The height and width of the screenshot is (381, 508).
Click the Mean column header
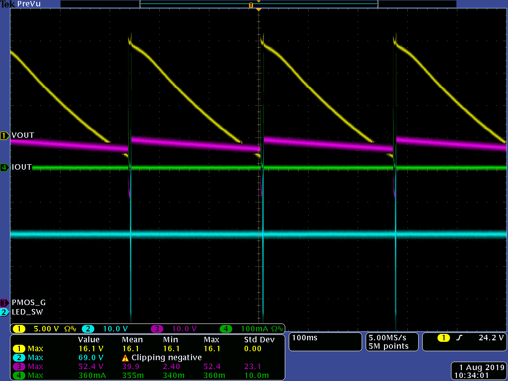pos(132,340)
